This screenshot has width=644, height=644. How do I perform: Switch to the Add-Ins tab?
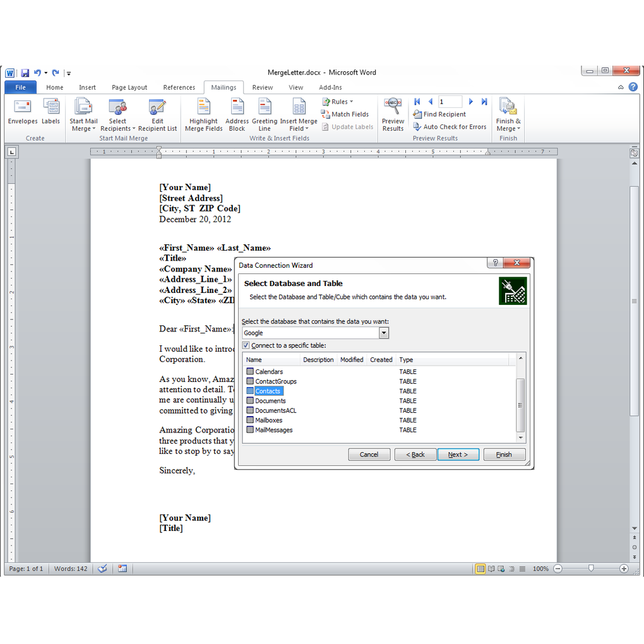point(330,88)
